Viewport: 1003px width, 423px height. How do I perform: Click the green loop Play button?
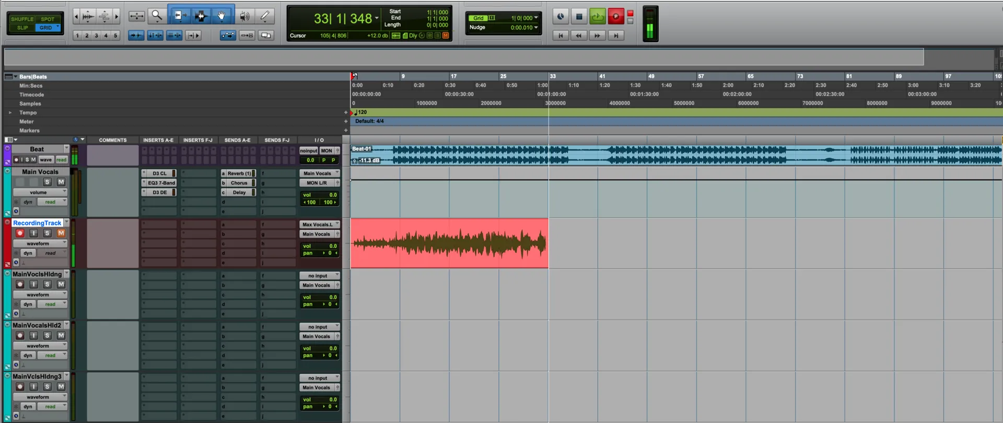[x=598, y=17]
